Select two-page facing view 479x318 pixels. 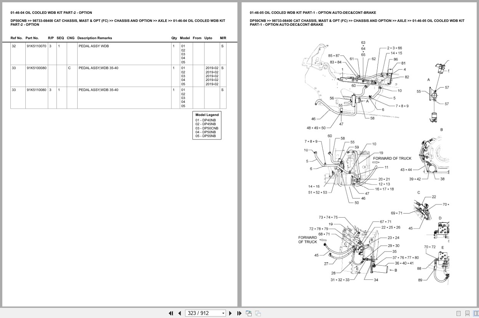pyautogui.click(x=476, y=313)
